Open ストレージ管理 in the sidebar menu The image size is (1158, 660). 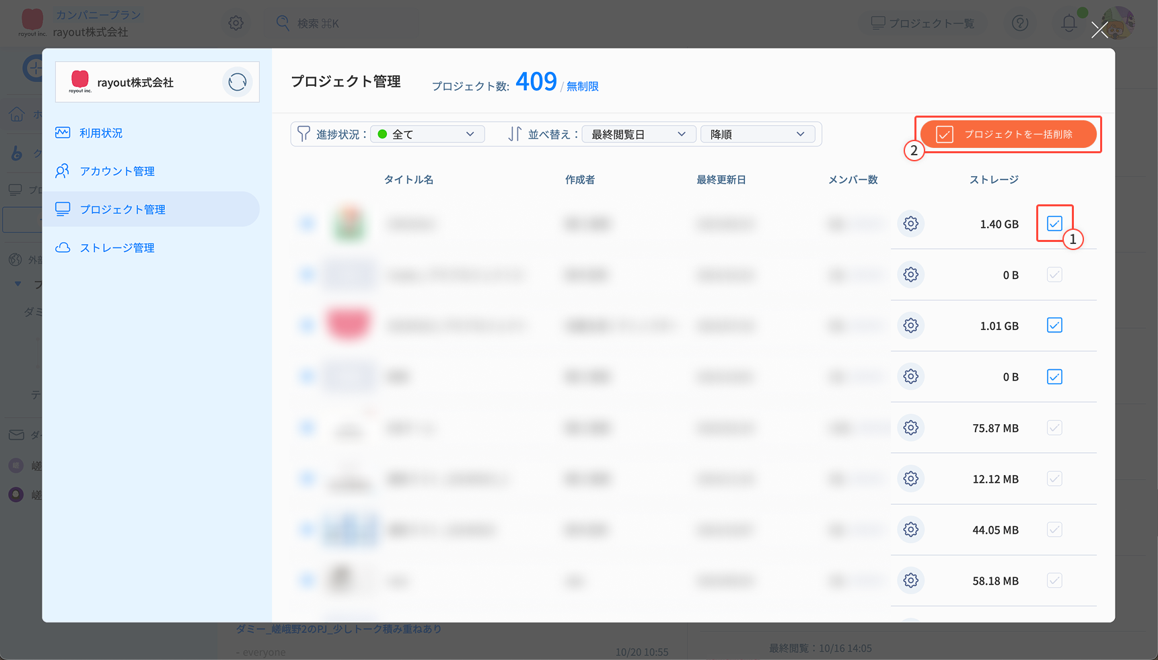[x=117, y=248]
